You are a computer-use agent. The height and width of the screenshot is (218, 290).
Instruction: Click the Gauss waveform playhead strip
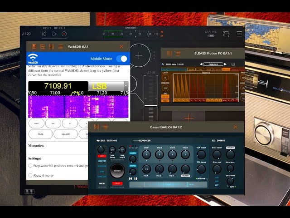[168, 185]
